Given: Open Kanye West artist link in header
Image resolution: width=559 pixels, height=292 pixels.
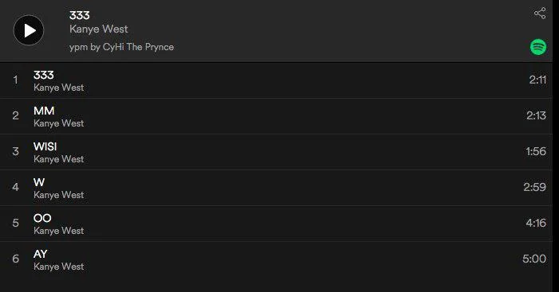Looking at the screenshot, I should [99, 29].
